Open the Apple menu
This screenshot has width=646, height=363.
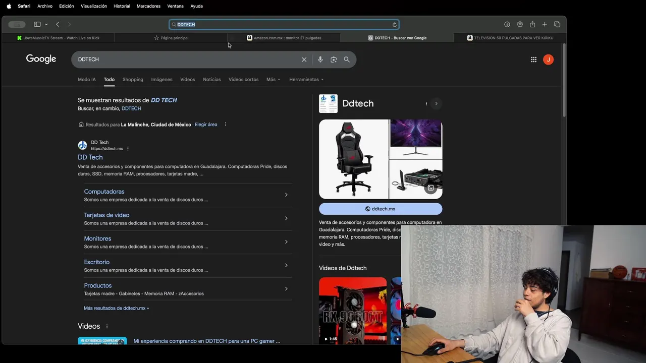click(9, 6)
